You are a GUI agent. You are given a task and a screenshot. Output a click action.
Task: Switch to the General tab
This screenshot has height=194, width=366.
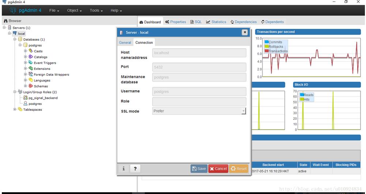pos(125,43)
